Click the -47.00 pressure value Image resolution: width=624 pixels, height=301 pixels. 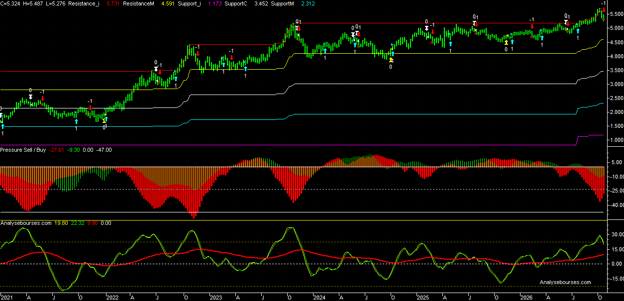(x=104, y=150)
